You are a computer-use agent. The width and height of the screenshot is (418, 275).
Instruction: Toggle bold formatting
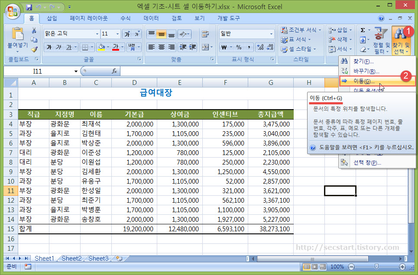(49, 48)
